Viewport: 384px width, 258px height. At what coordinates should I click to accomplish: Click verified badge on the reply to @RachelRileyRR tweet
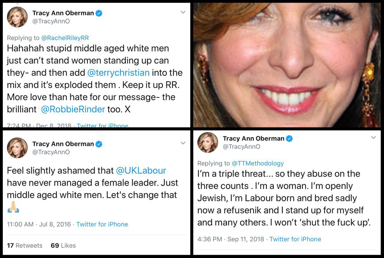coord(99,13)
